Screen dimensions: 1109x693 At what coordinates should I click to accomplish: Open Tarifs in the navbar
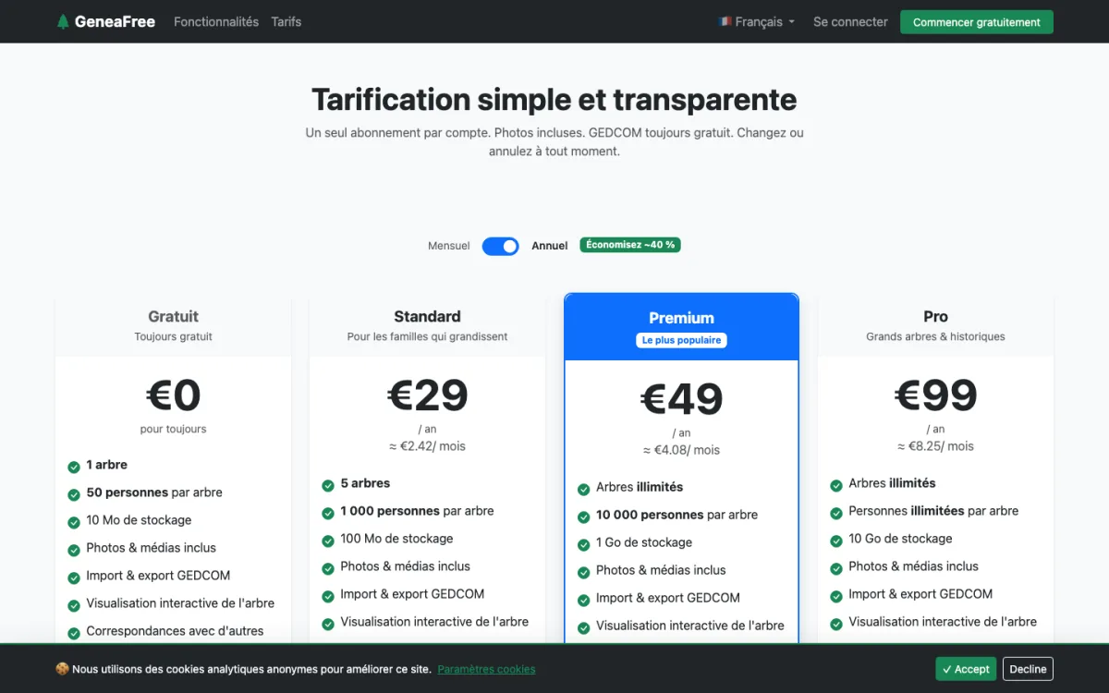tap(286, 21)
